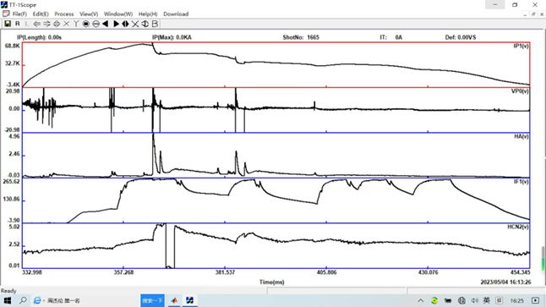Open Windows search magnifier in taskbar

tap(23, 300)
